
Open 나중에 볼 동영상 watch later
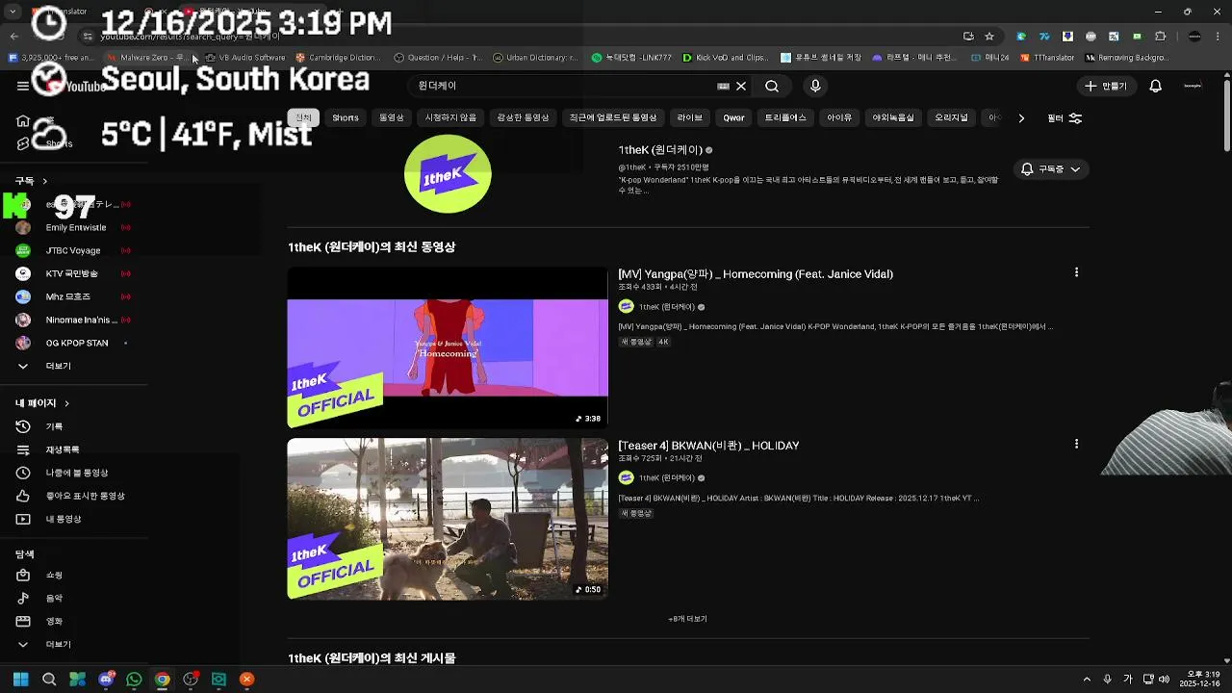[73, 473]
